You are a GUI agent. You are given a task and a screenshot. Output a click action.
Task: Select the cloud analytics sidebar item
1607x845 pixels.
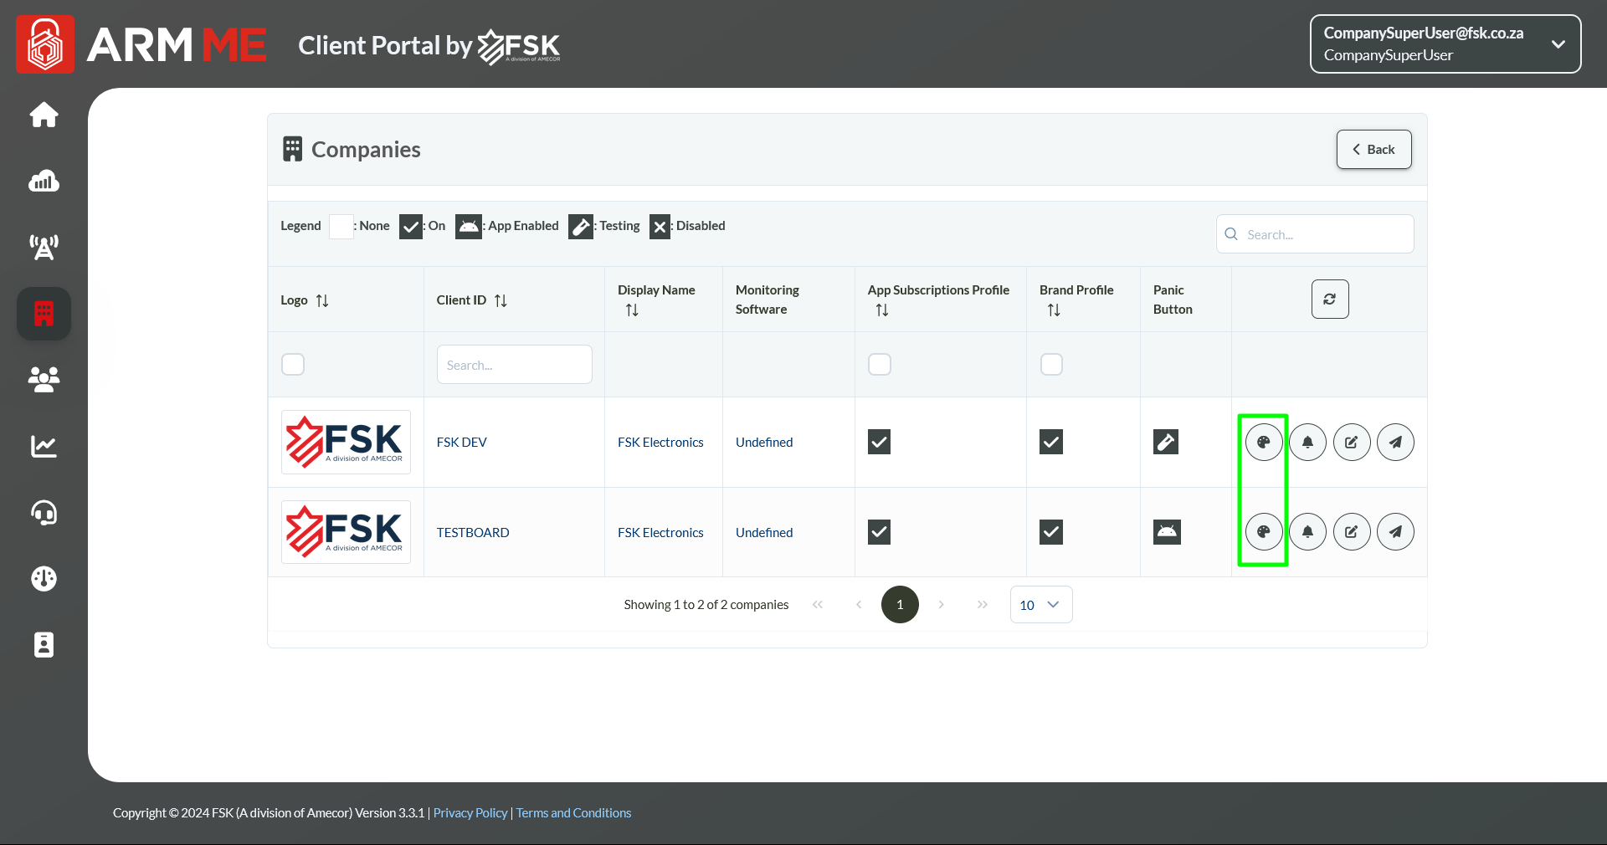coord(44,181)
